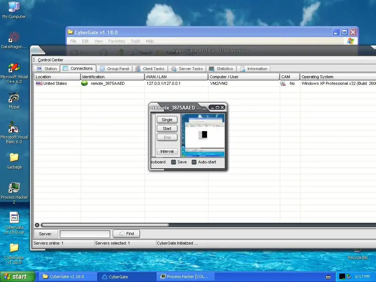Select the CyberGate v1.18.0.rar file icon
376x282 pixels.
(14, 223)
